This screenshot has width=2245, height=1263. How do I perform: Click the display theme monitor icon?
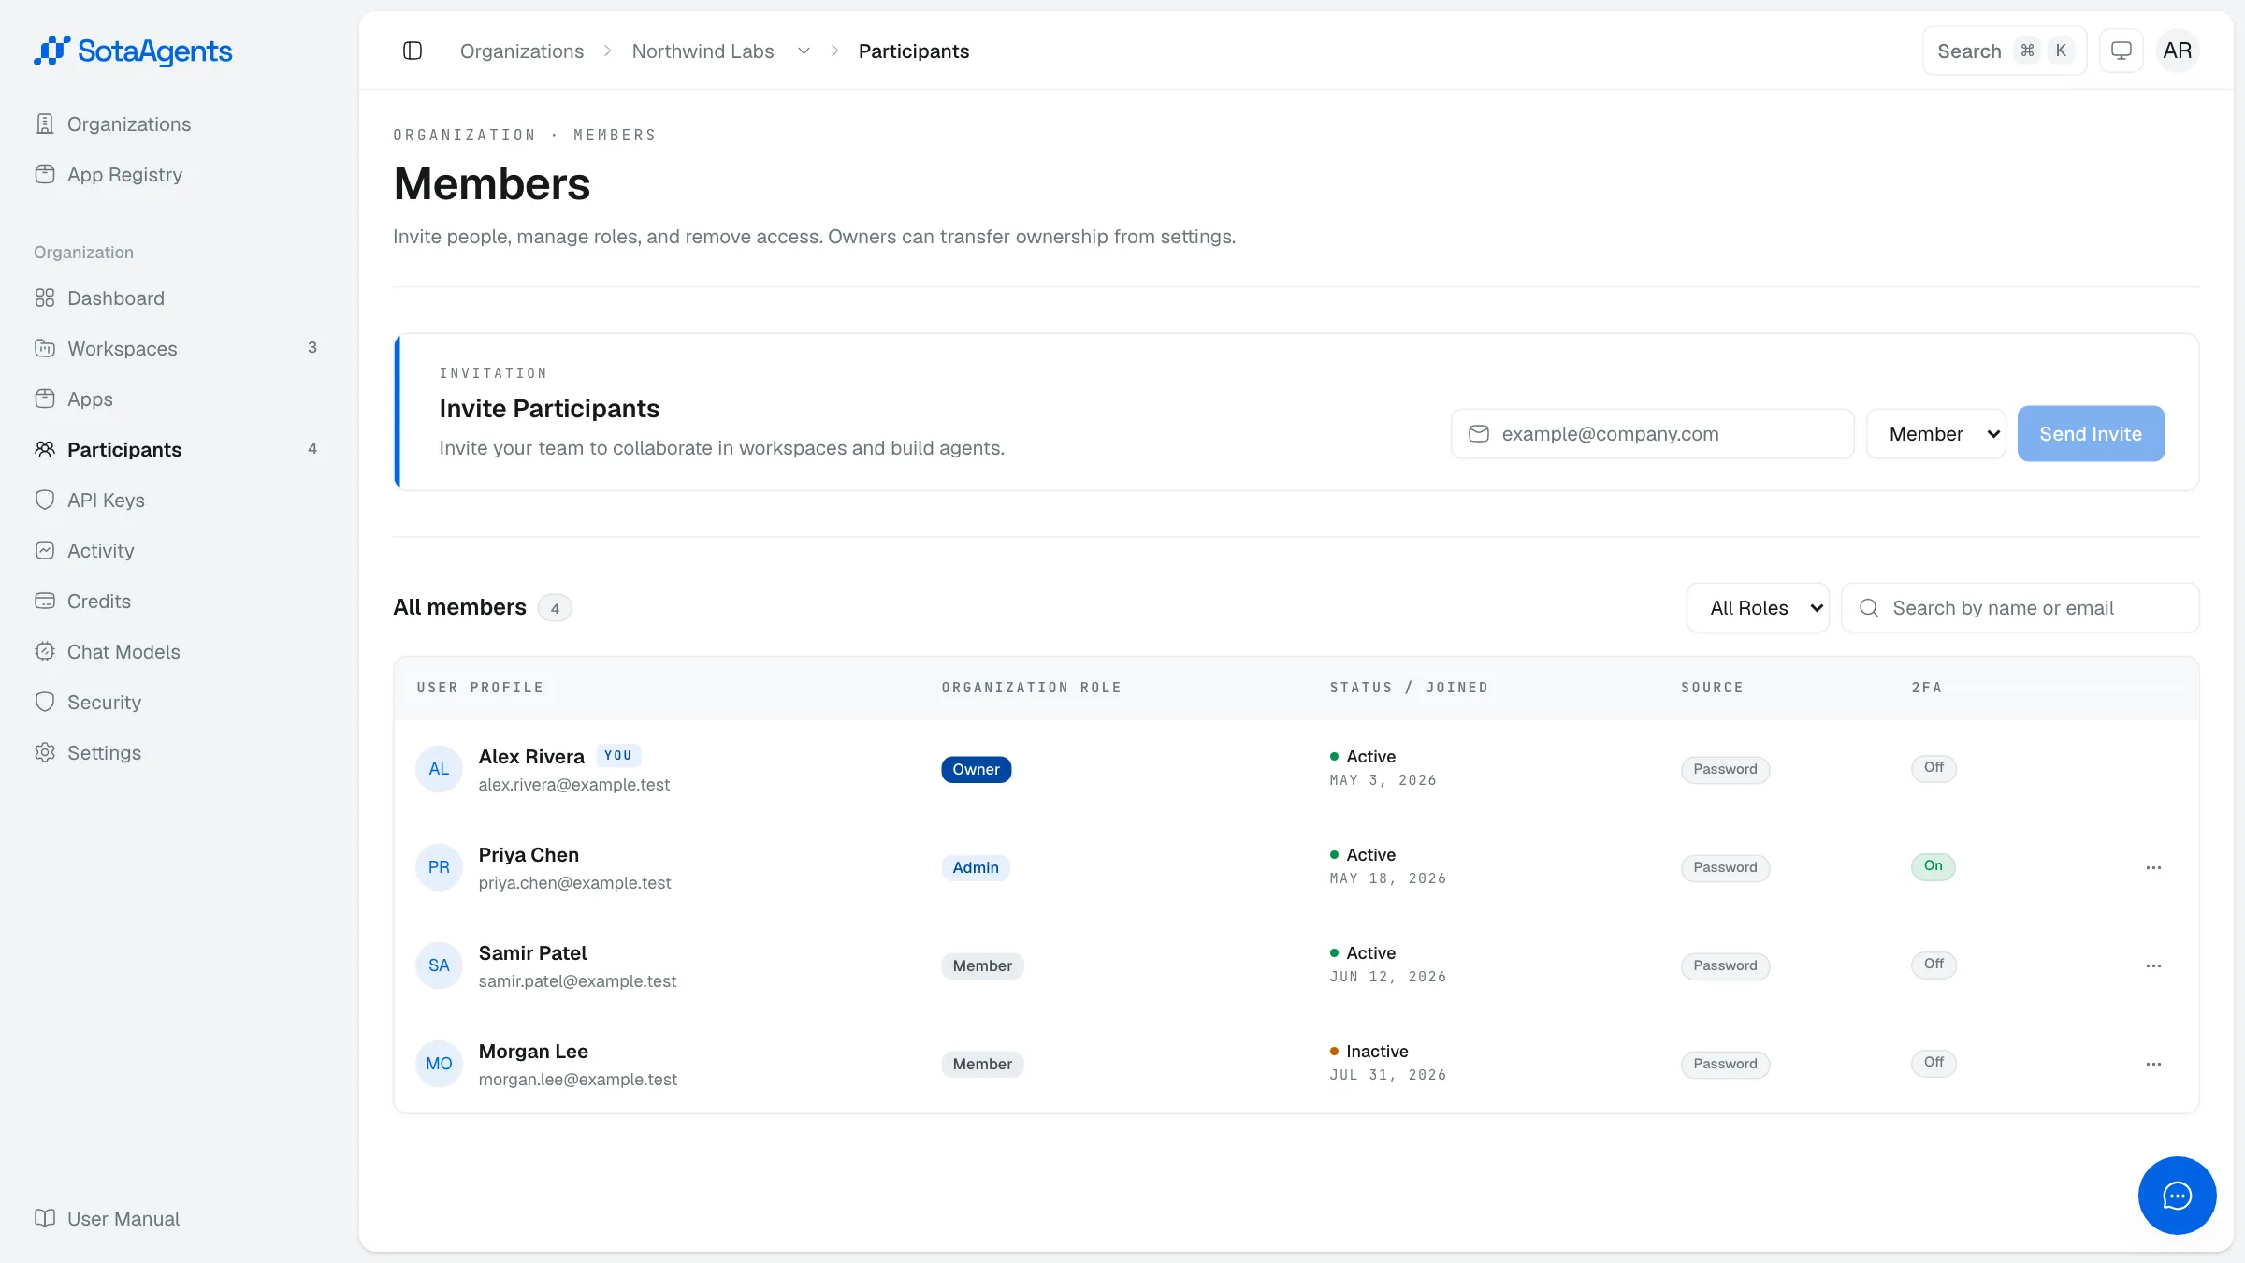pyautogui.click(x=2121, y=51)
